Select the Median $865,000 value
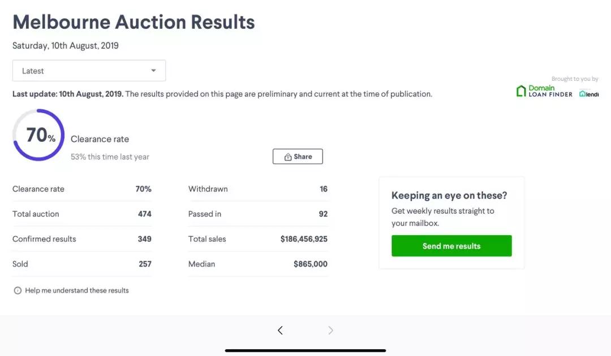 (x=310, y=264)
